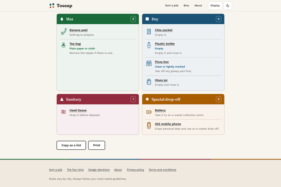
Task: Open footer Sort a pile link
Action: [56, 170]
